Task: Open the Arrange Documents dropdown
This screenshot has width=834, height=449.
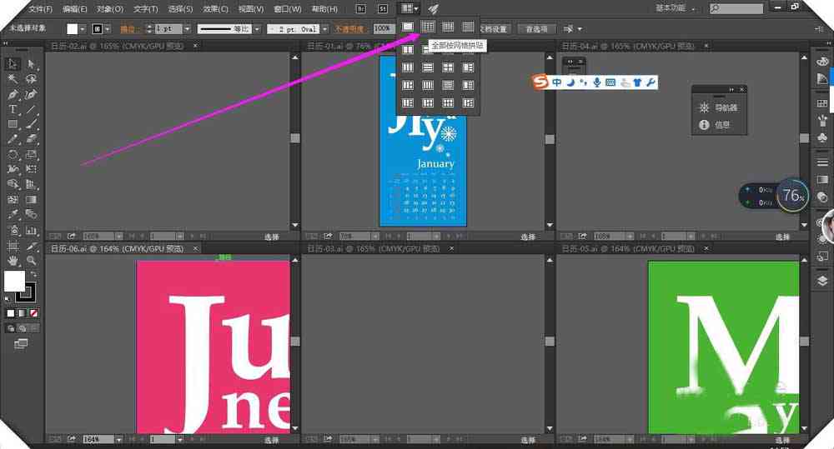Action: (409, 8)
